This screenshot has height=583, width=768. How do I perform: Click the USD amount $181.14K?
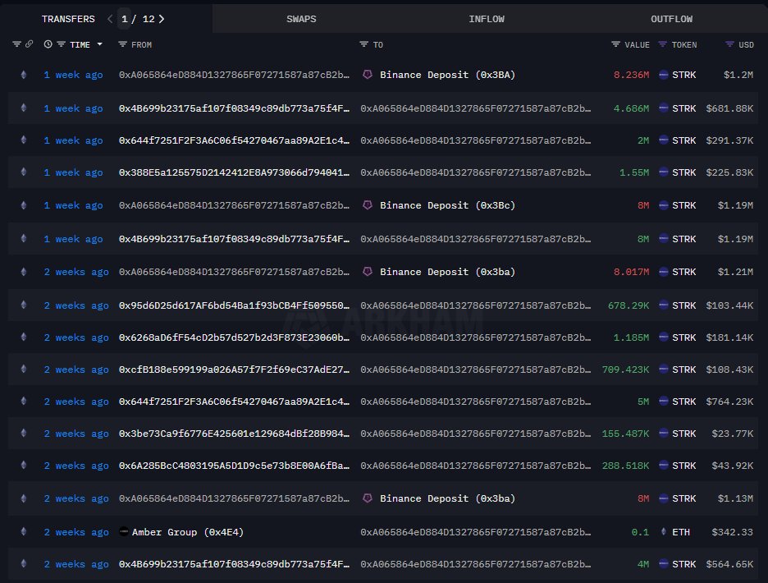(x=729, y=337)
